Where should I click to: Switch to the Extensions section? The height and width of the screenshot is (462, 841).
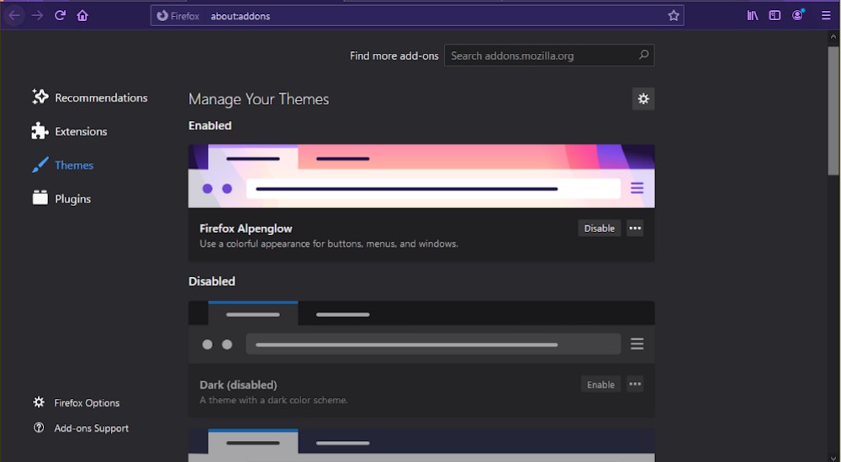(70, 131)
